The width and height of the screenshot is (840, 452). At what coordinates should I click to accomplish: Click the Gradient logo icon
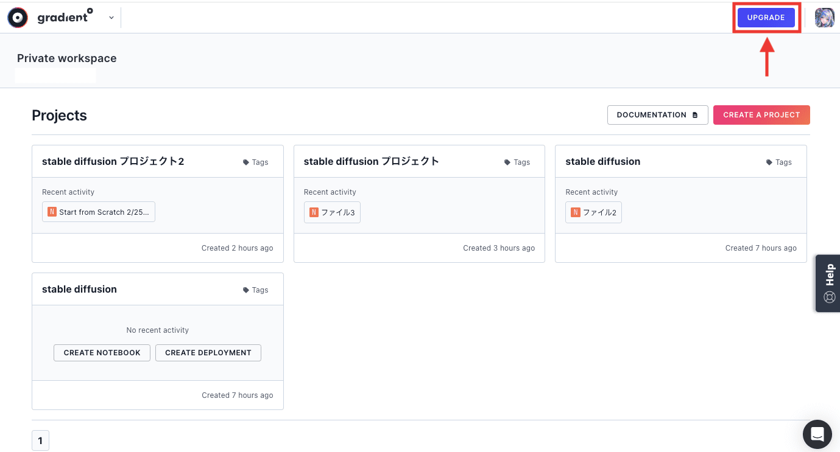point(18,18)
